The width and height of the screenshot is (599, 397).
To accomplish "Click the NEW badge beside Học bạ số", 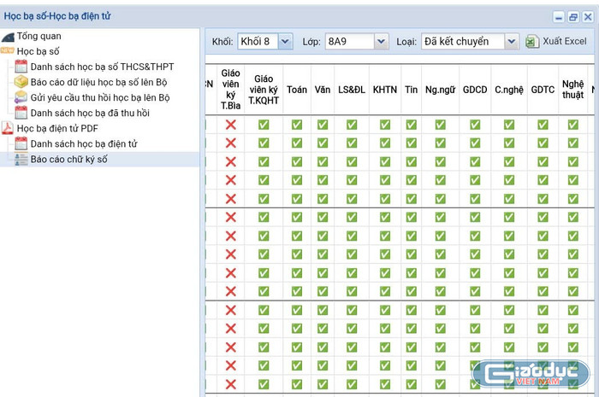I will point(7,50).
